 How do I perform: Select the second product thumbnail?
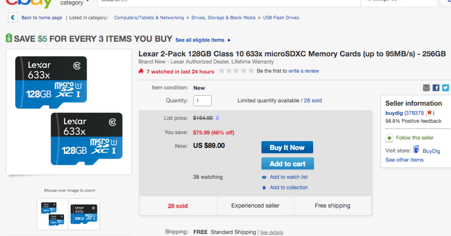click(84, 214)
